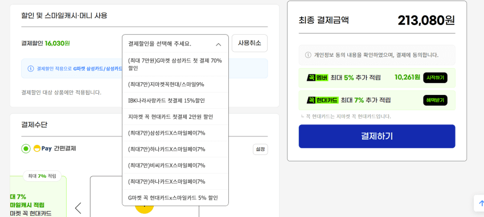Click the info icon next to 개인정보 동의
The height and width of the screenshot is (217, 484).
tap(307, 55)
